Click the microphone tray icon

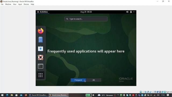pyautogui.click(x=124, y=95)
